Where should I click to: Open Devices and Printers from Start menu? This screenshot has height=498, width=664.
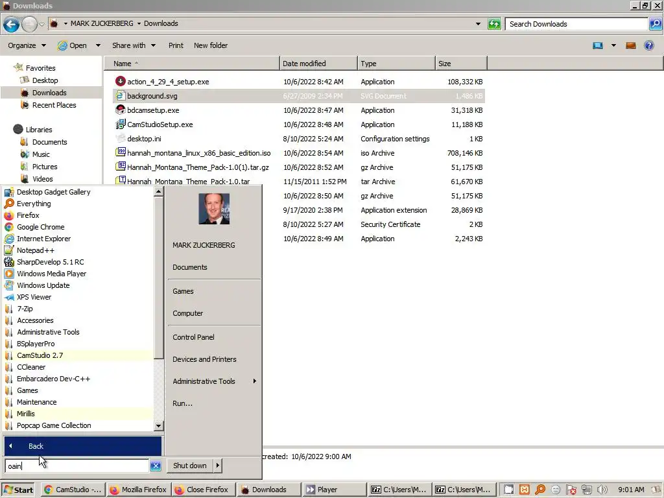tap(204, 359)
